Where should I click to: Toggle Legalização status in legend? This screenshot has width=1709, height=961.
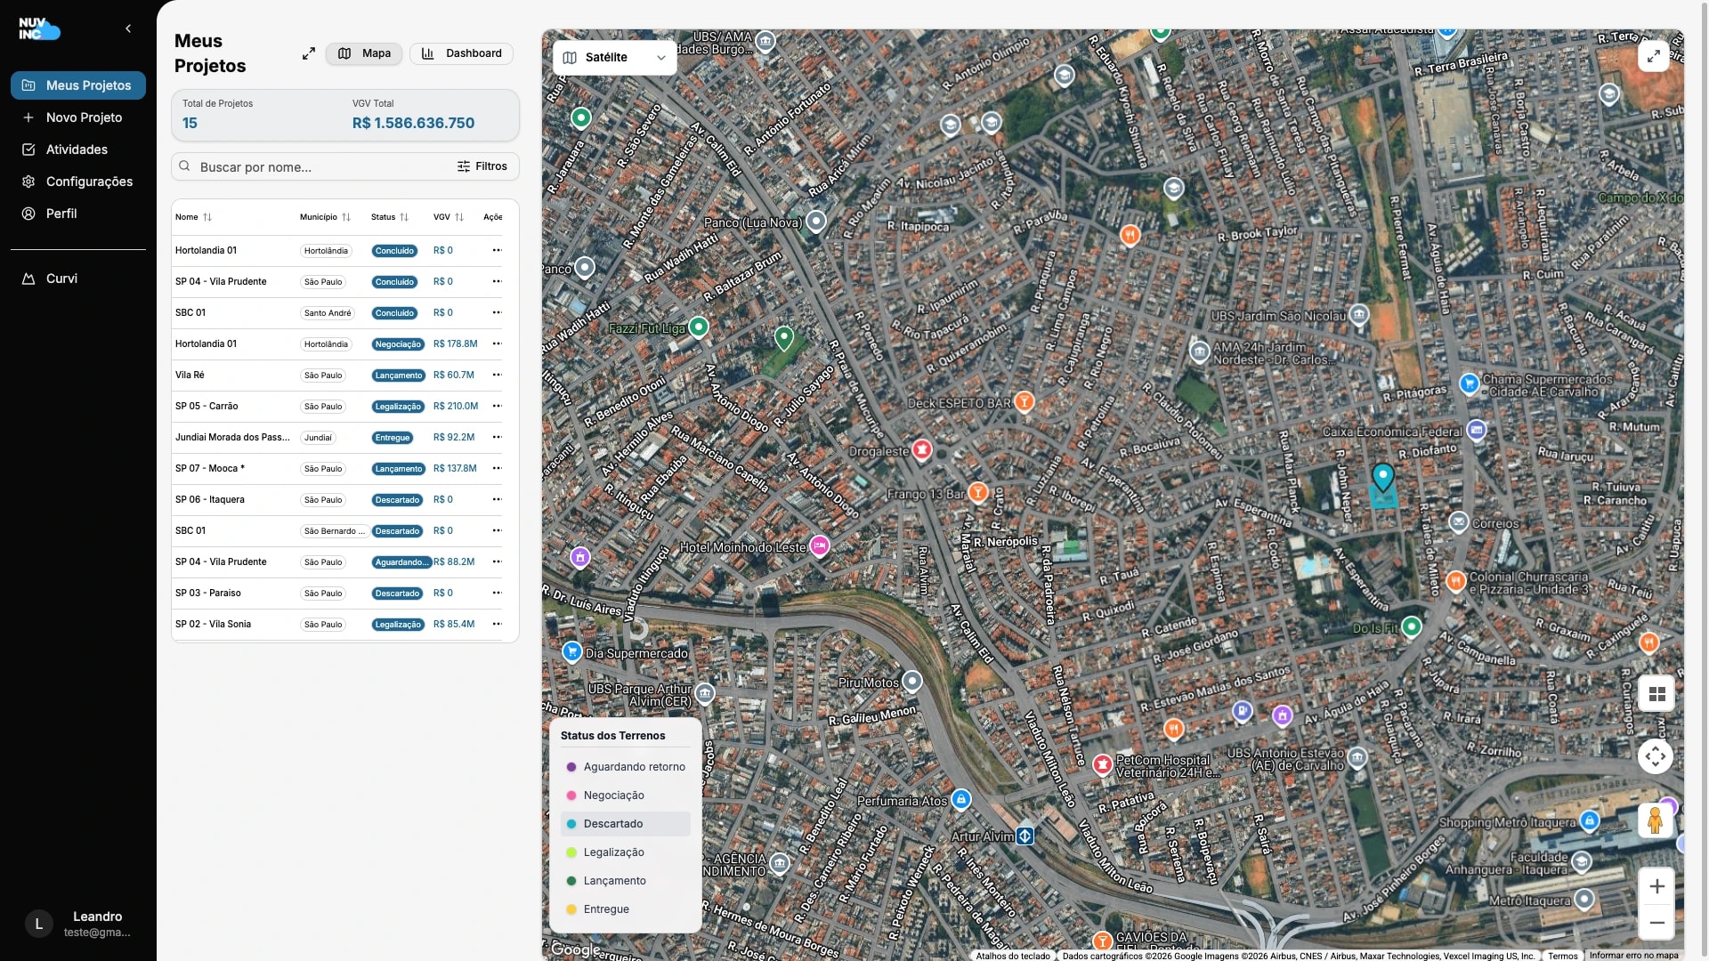[626, 852]
